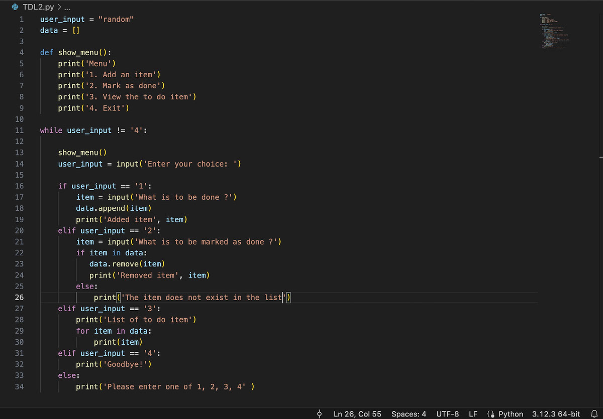The width and height of the screenshot is (603, 419).
Task: Change indentation via 'Spaces: 4'
Action: (x=409, y=414)
